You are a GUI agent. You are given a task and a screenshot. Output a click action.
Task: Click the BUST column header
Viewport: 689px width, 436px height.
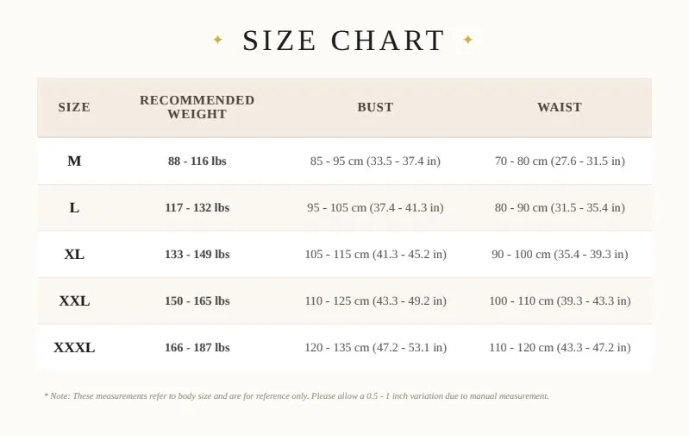[375, 107]
